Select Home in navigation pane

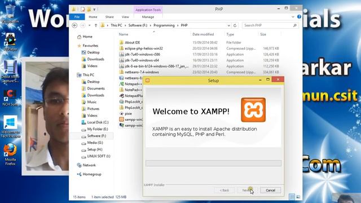point(85,37)
